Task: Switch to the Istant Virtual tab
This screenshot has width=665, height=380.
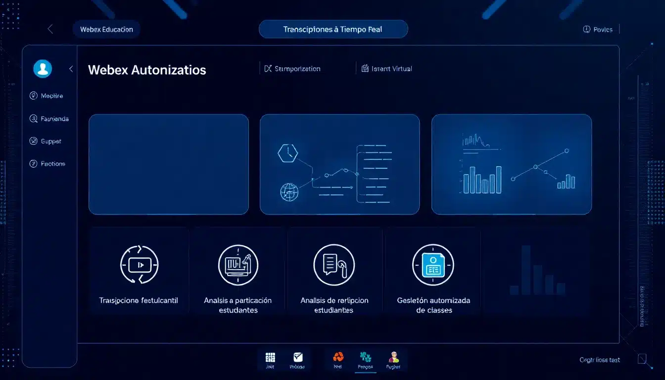Action: pos(387,69)
